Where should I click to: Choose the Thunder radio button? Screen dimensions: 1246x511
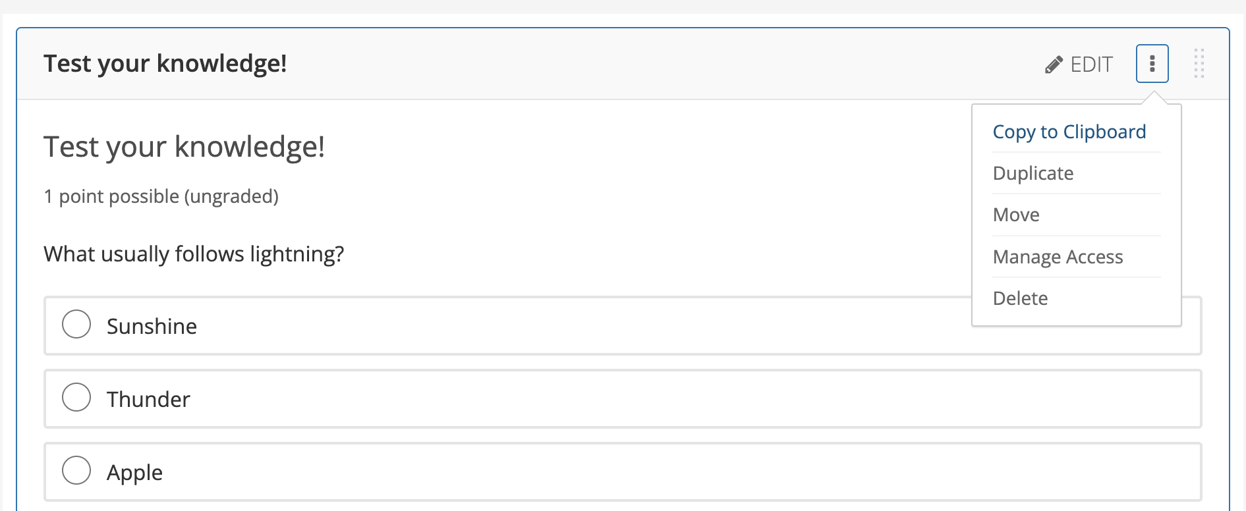76,398
